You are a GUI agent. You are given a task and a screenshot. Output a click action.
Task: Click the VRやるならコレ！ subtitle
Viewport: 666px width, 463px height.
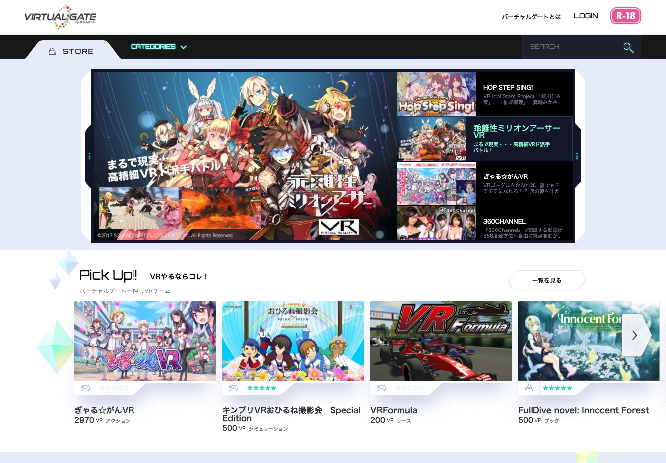[x=179, y=277]
